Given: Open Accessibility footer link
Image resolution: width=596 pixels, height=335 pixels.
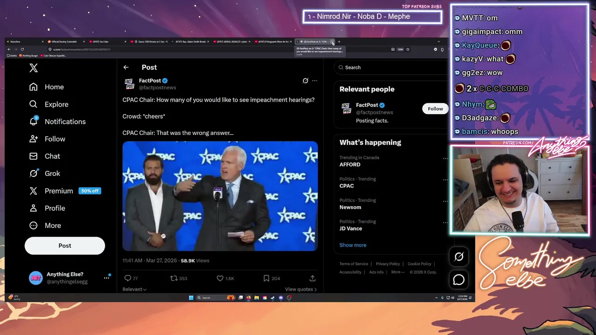Looking at the screenshot, I should pyautogui.click(x=350, y=272).
